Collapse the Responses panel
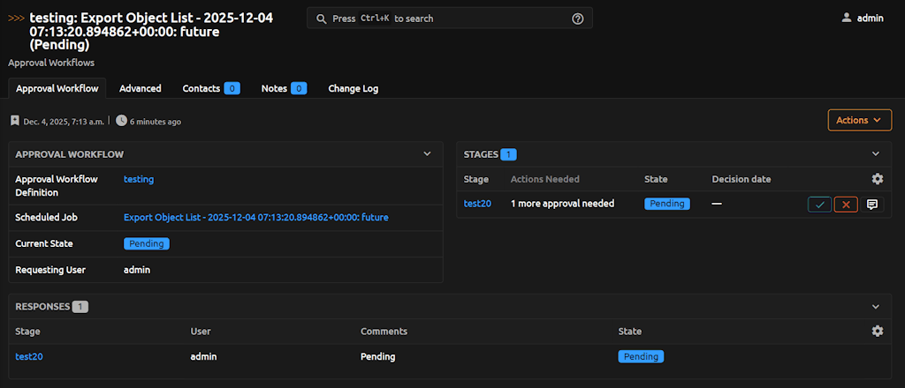 click(x=876, y=307)
